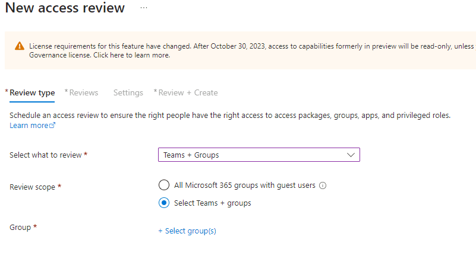Image resolution: width=476 pixels, height=272 pixels.
Task: Click the Select what to review label
Action: (46, 155)
